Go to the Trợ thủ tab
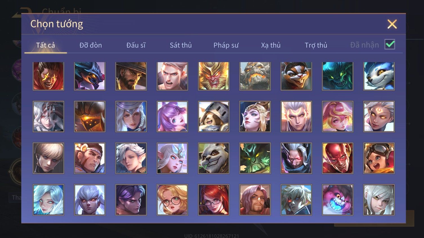 coord(316,45)
